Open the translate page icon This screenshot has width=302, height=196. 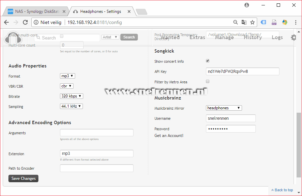coord(244,22)
